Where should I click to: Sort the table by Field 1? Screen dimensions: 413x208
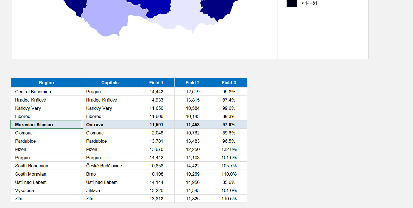pos(156,83)
